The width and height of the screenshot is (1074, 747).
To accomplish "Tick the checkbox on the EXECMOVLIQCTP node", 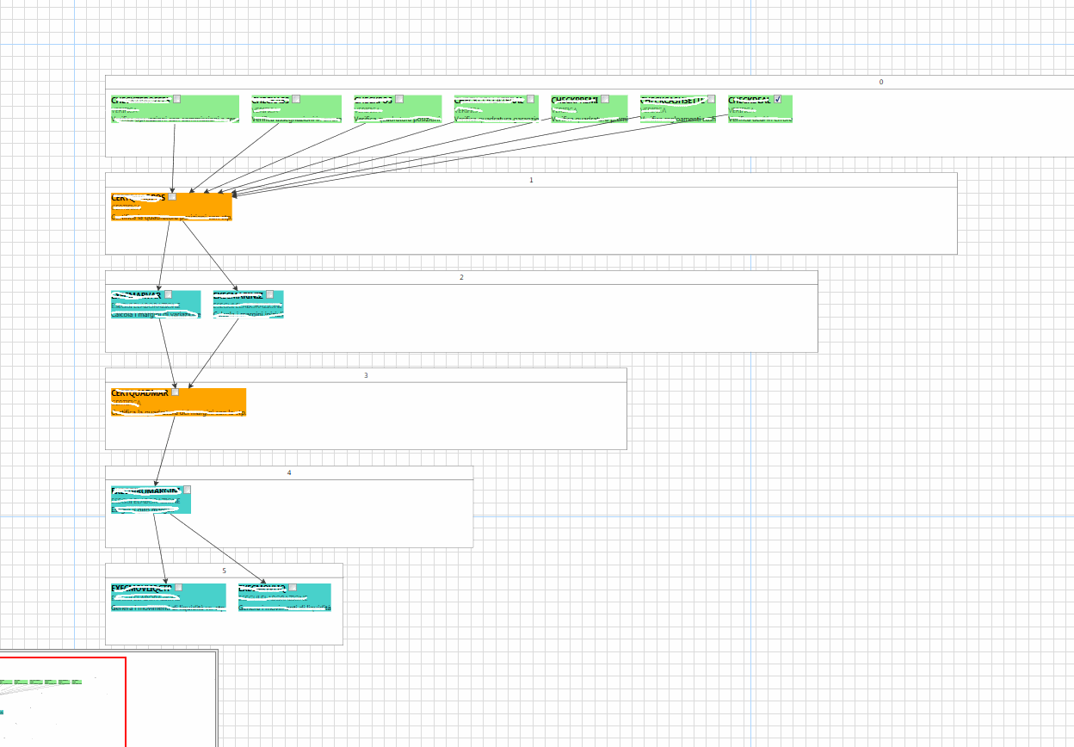I will 179,588.
